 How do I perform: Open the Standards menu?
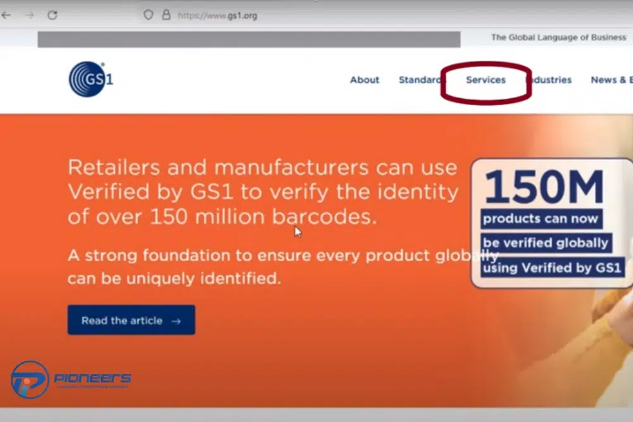click(x=419, y=80)
